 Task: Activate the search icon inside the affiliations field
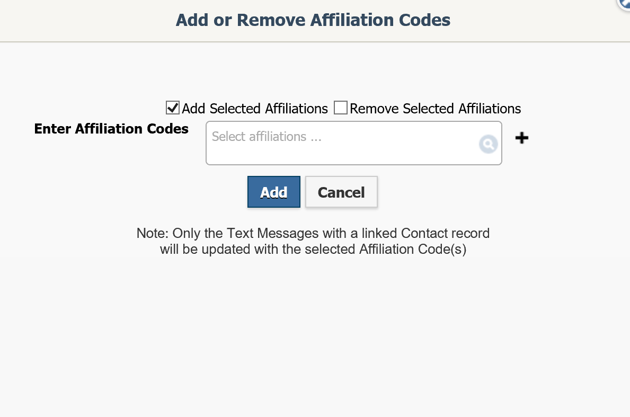(x=488, y=144)
